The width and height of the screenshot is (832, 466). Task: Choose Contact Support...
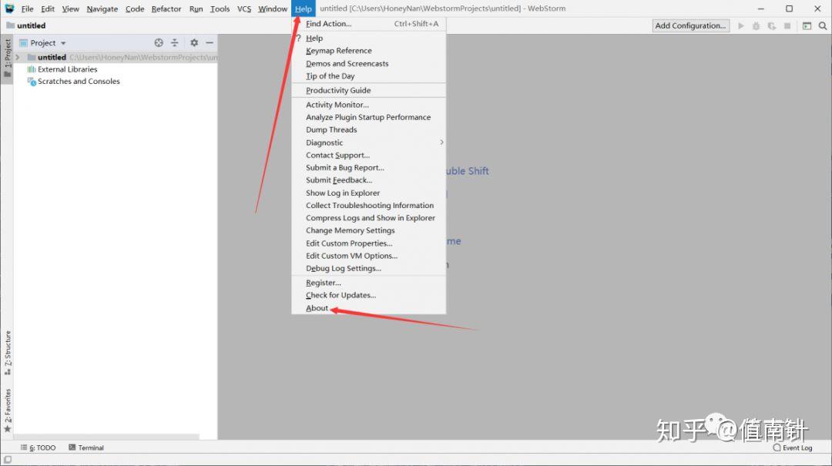coord(369,156)
